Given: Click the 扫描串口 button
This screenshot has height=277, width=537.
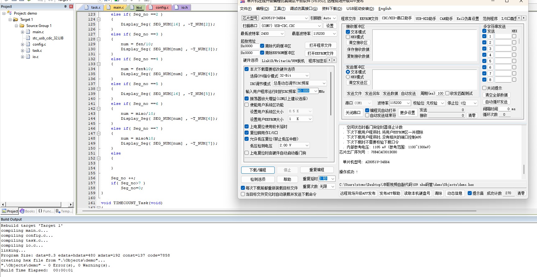Looking at the screenshot, I should (x=250, y=26).
